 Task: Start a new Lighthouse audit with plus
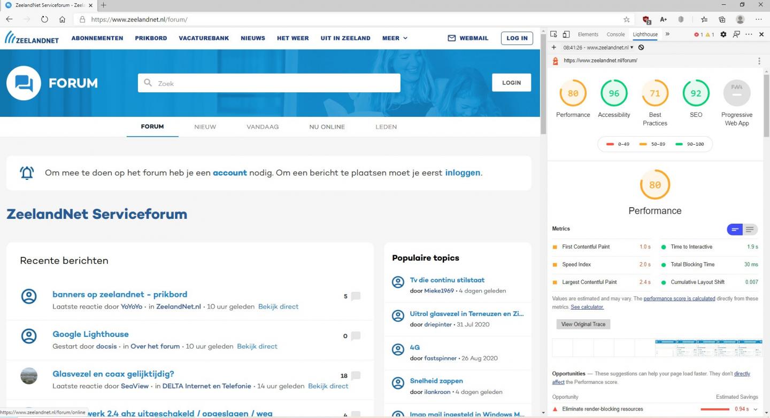pyautogui.click(x=554, y=48)
